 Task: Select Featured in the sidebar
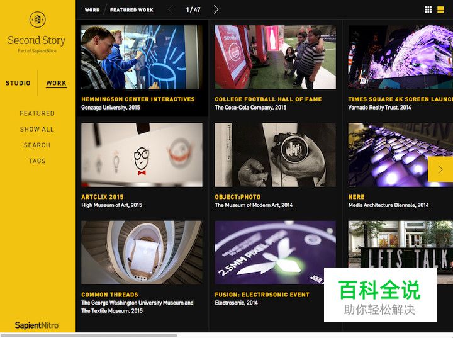(x=37, y=113)
